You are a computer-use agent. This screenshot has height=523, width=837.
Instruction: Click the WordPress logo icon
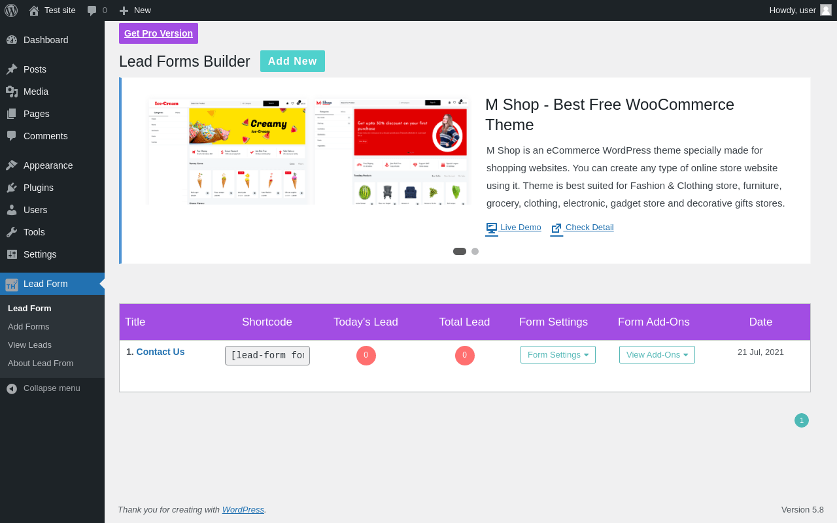[11, 10]
